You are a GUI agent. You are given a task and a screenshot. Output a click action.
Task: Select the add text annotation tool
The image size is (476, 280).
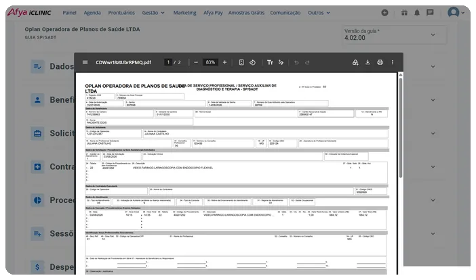point(270,62)
